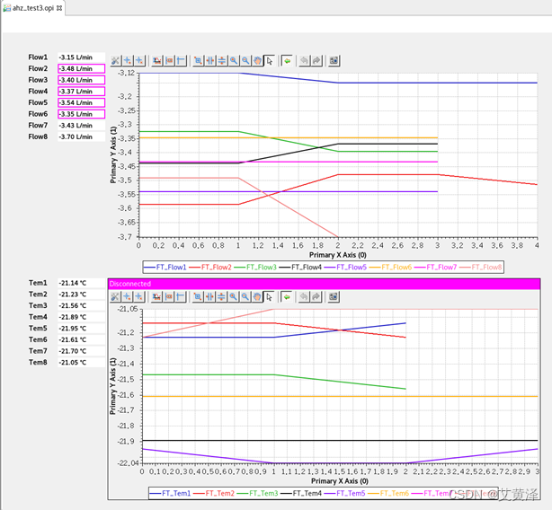Screen dimensions: 552x510
Task: Click Tem3 value -21.56 °C
Action: [x=81, y=306]
